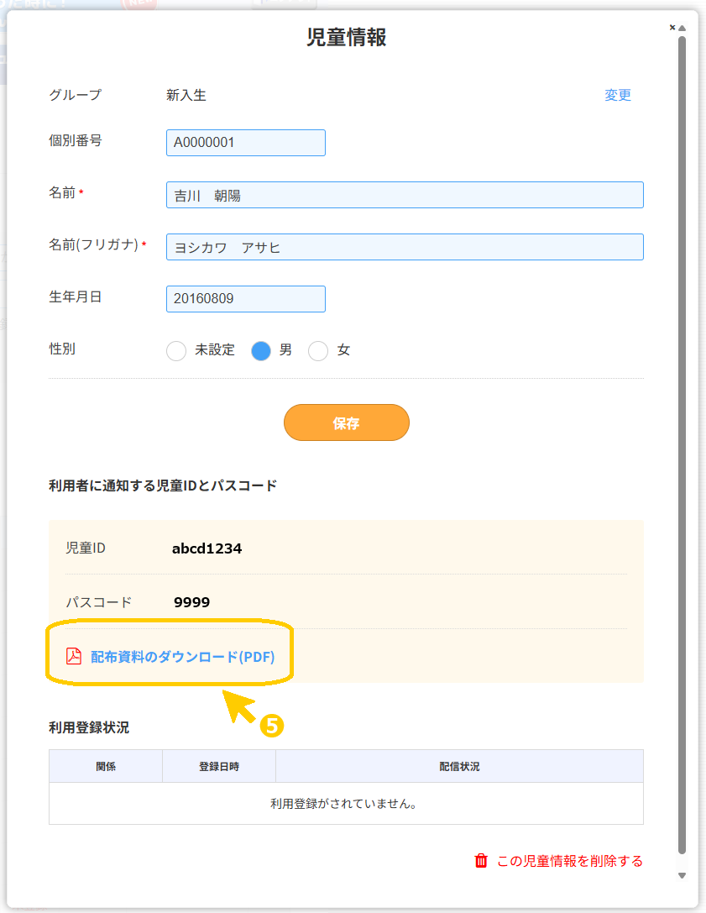Click the PDF file icon
Image resolution: width=706 pixels, height=913 pixels.
click(x=73, y=656)
